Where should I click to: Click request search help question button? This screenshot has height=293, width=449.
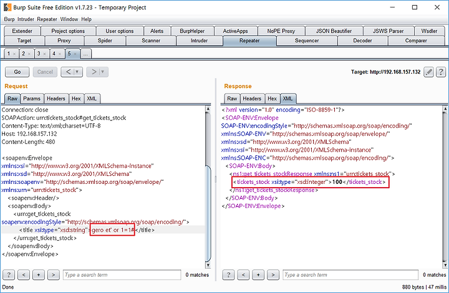click(9, 275)
